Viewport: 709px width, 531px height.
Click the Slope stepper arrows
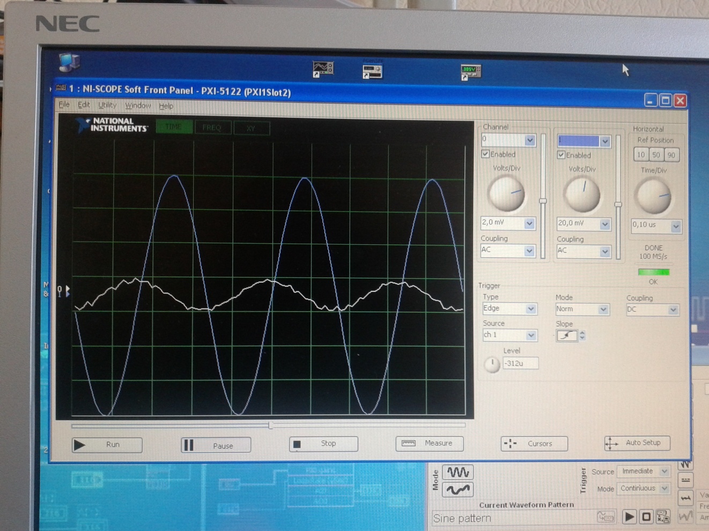582,336
